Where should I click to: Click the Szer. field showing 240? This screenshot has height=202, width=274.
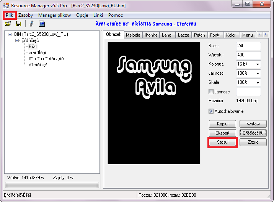pos(248,46)
